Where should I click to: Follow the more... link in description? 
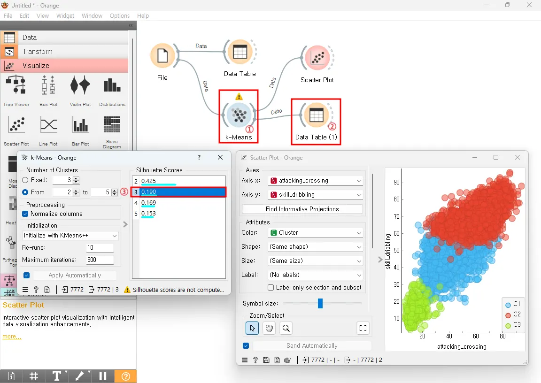[12, 337]
